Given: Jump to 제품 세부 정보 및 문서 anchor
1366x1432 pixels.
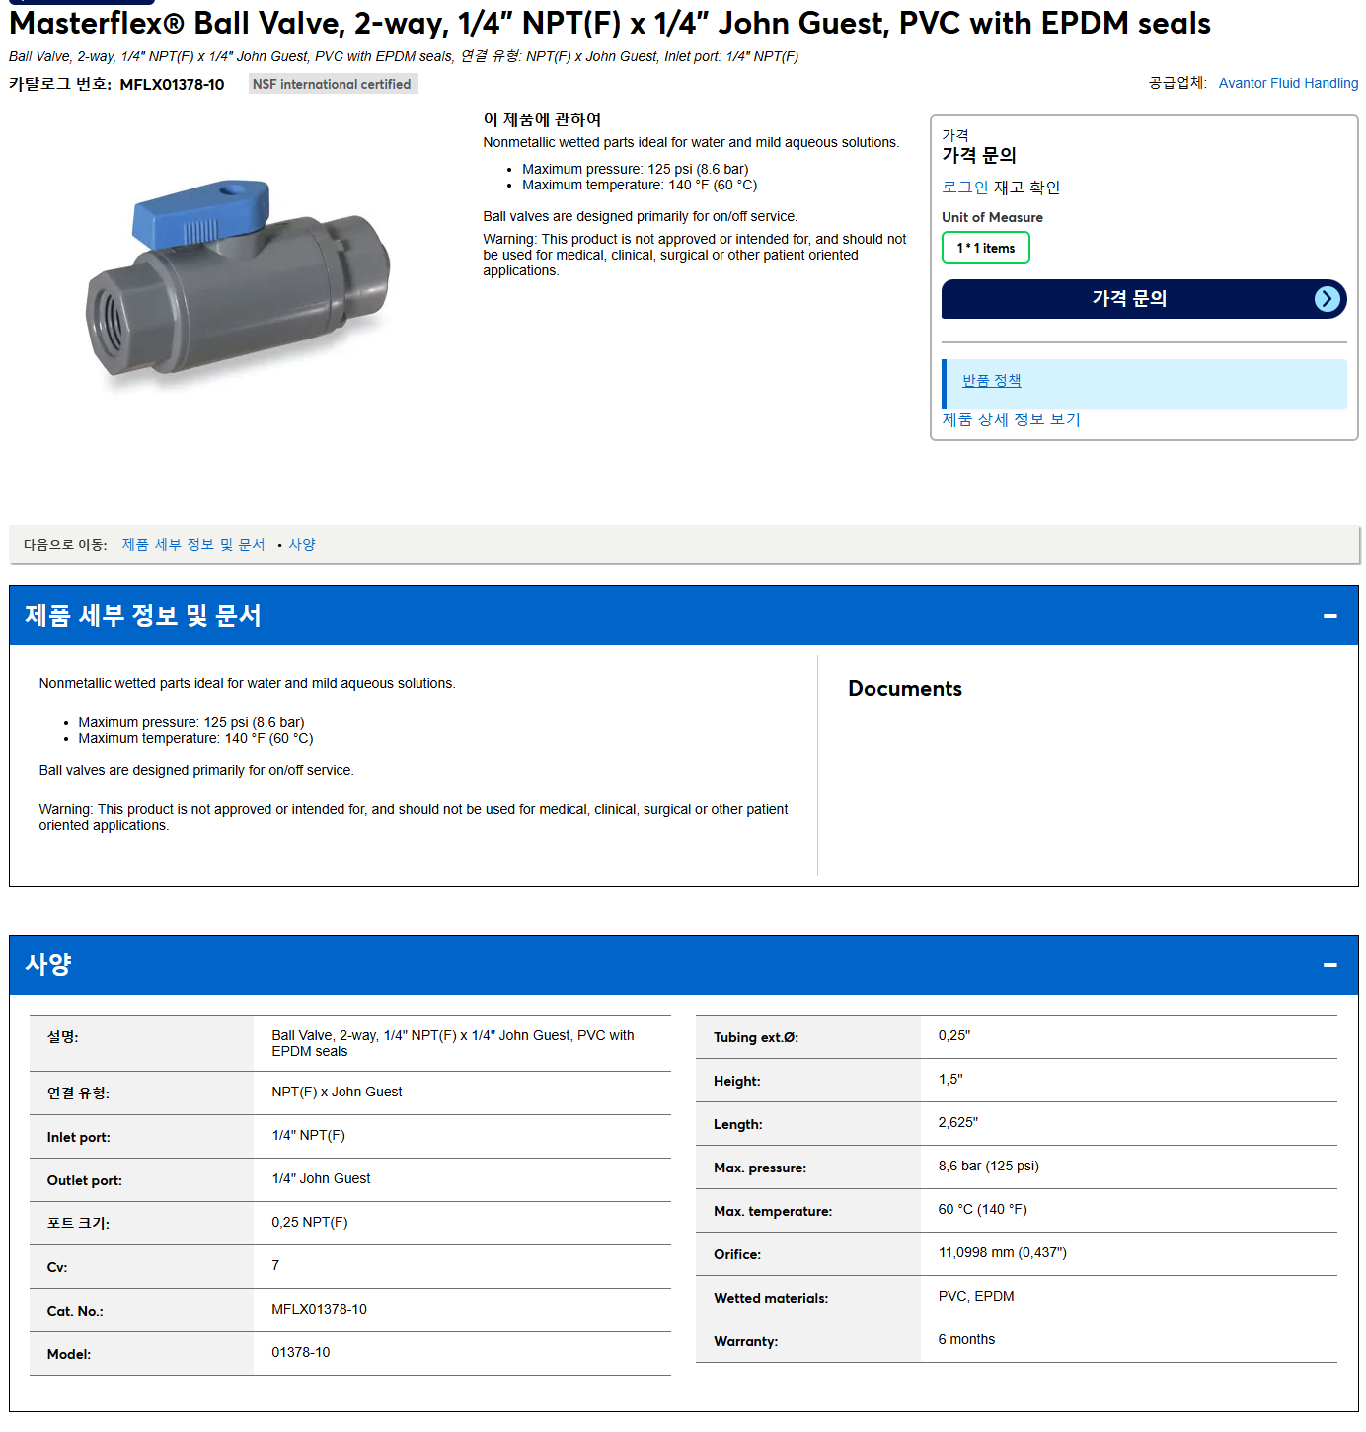Looking at the screenshot, I should pos(193,545).
